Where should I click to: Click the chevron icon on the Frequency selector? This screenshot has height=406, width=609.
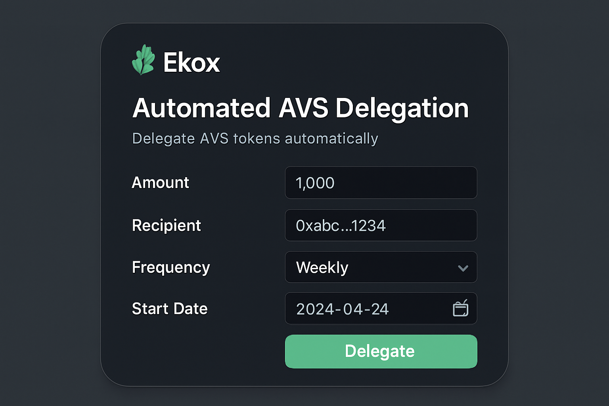[x=463, y=268]
